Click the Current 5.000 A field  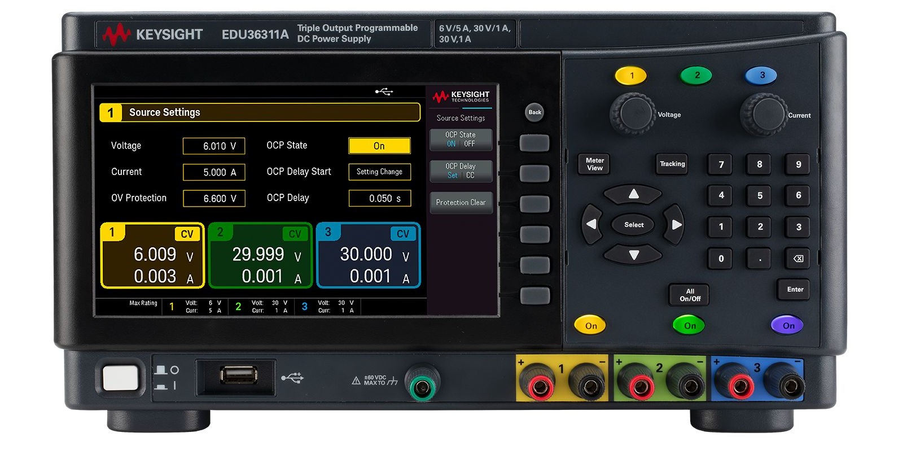[x=214, y=172]
